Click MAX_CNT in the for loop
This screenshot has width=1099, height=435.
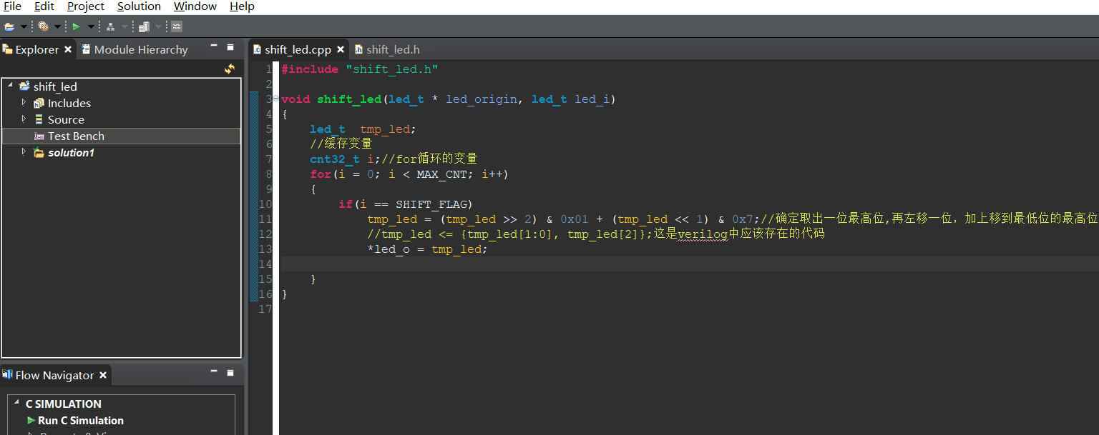[441, 174]
